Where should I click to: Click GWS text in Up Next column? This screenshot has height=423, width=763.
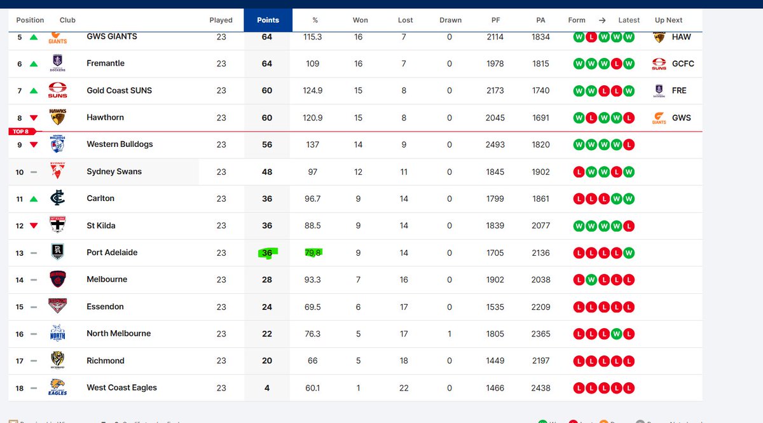click(x=682, y=118)
